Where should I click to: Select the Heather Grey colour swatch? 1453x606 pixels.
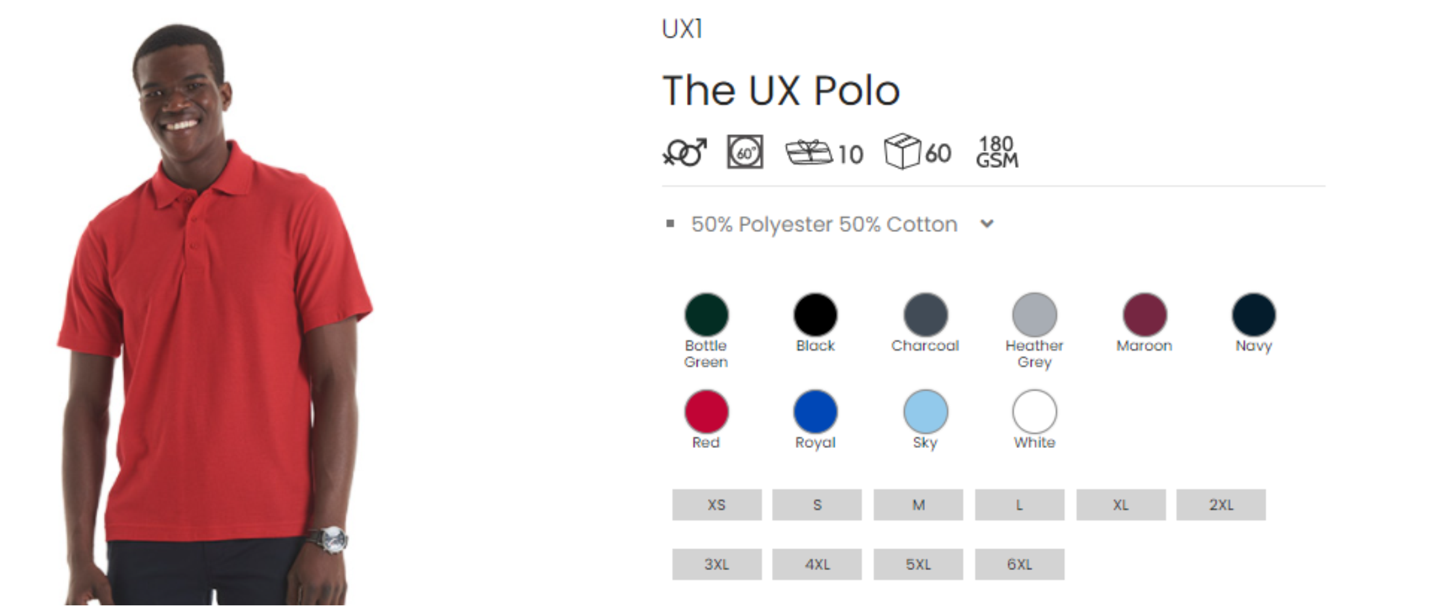coord(1034,315)
